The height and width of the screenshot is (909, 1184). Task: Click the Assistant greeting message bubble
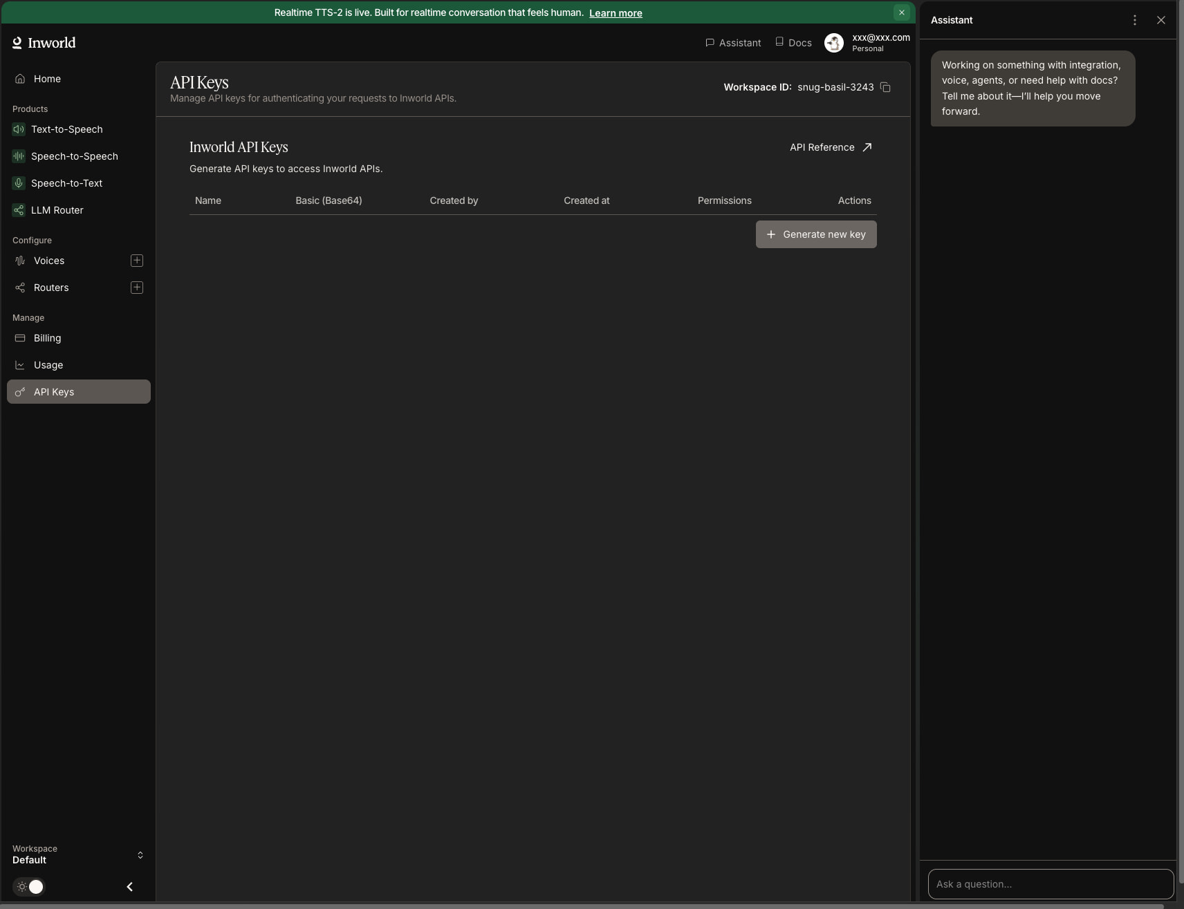click(1033, 88)
